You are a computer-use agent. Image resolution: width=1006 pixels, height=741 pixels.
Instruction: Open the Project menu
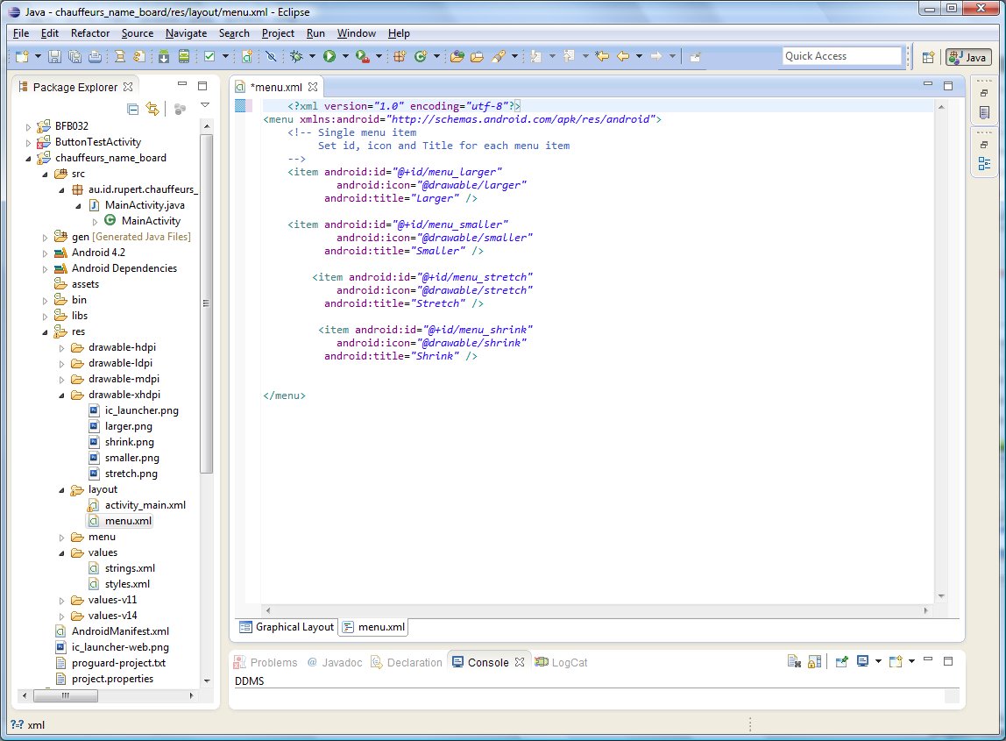(278, 33)
